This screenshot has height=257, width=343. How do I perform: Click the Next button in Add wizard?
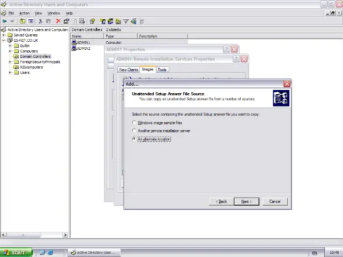[x=247, y=201]
